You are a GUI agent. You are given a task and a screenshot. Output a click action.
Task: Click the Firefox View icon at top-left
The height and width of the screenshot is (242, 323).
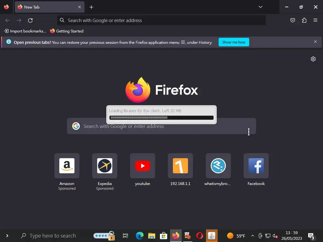click(6, 7)
